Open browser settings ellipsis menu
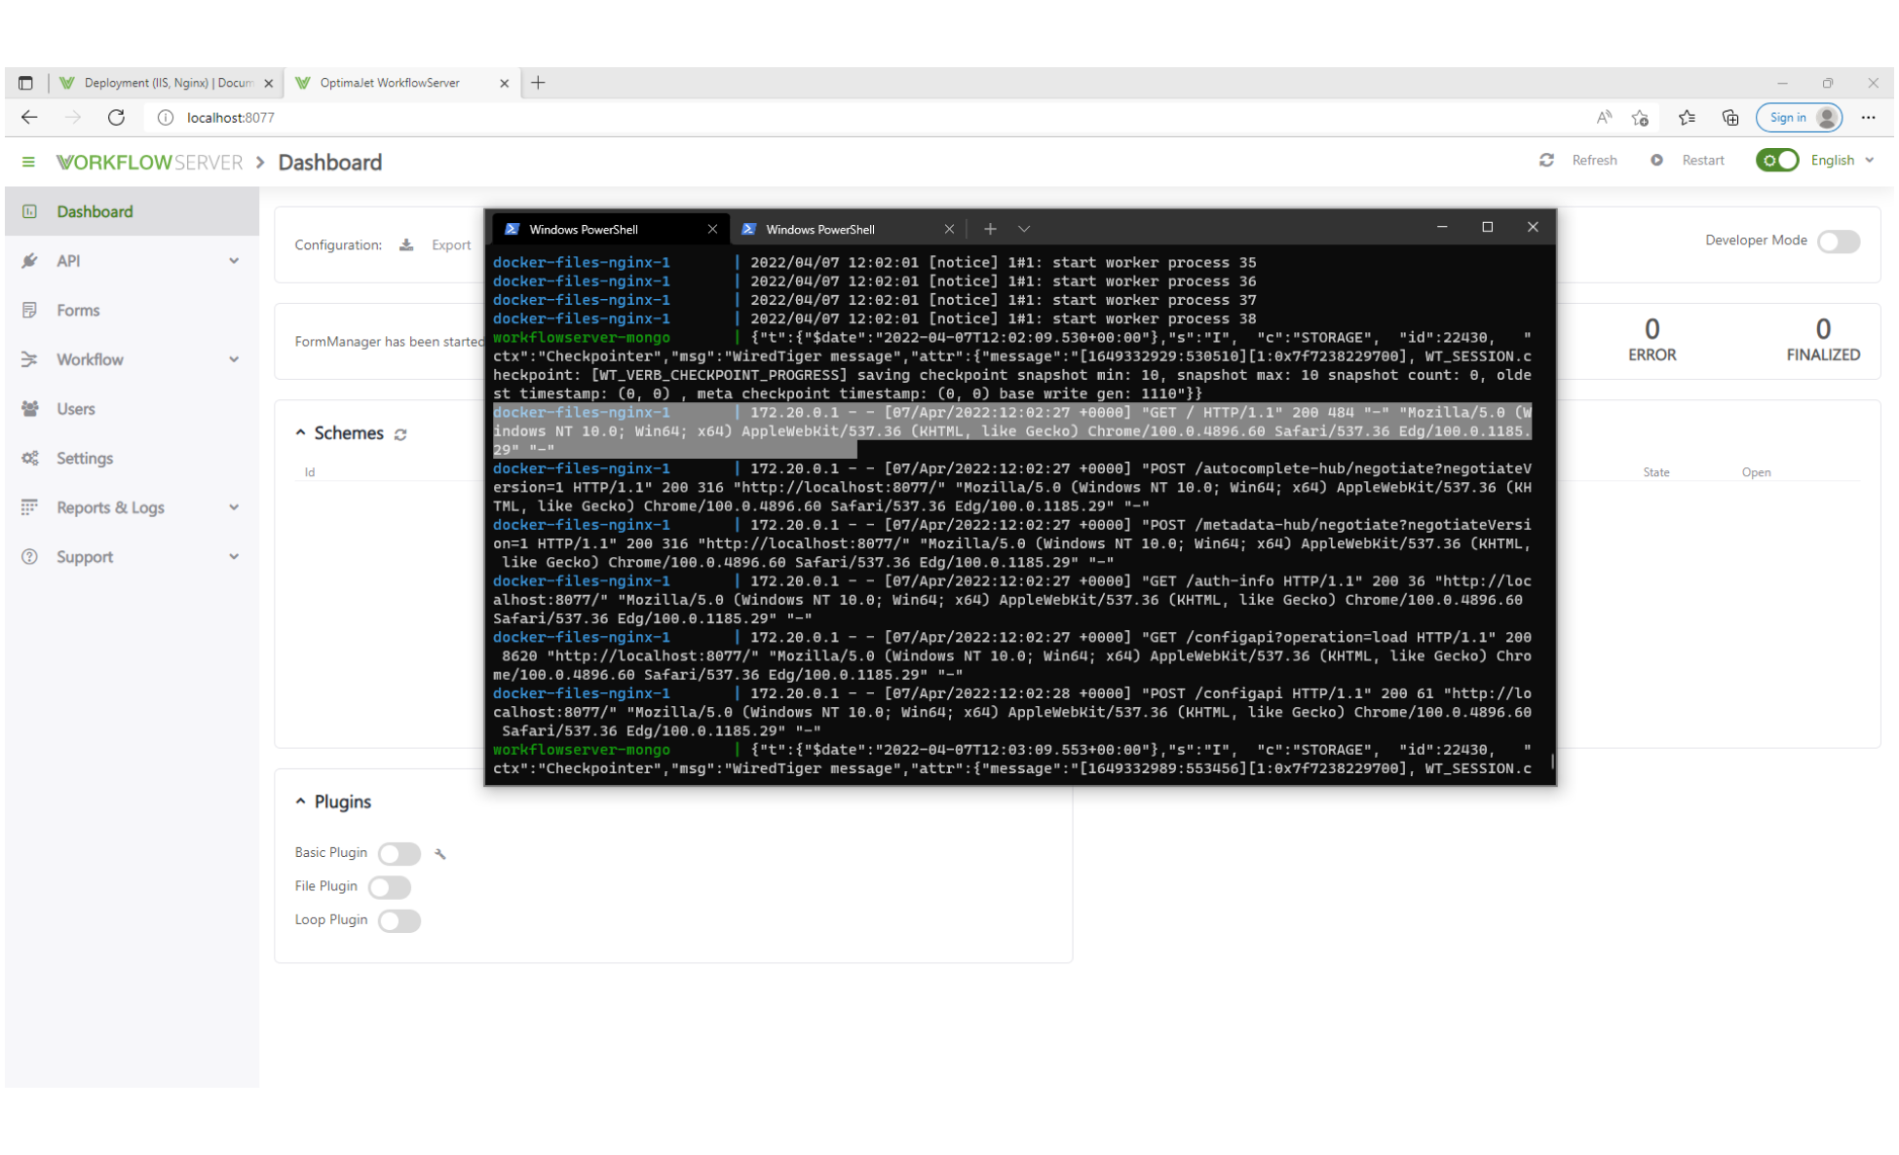Viewport: 1899px width, 1155px height. tap(1868, 117)
